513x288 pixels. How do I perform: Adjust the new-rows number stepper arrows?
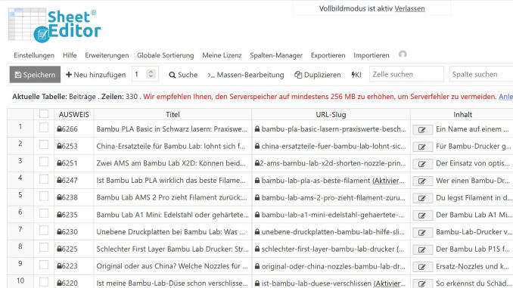point(151,74)
